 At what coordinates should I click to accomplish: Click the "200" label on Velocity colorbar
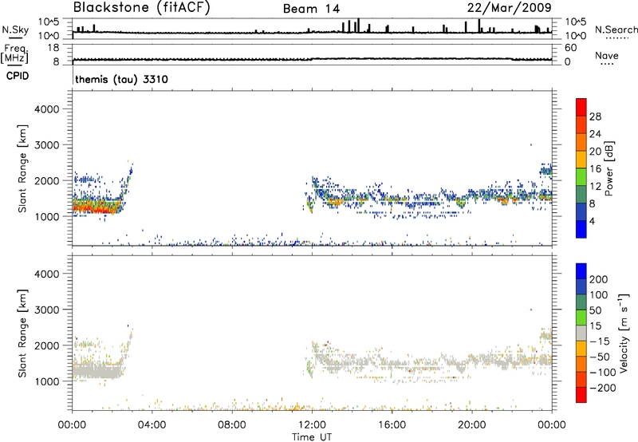[599, 279]
